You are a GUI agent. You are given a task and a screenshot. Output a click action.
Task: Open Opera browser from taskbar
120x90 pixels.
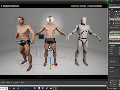[x=22, y=88]
